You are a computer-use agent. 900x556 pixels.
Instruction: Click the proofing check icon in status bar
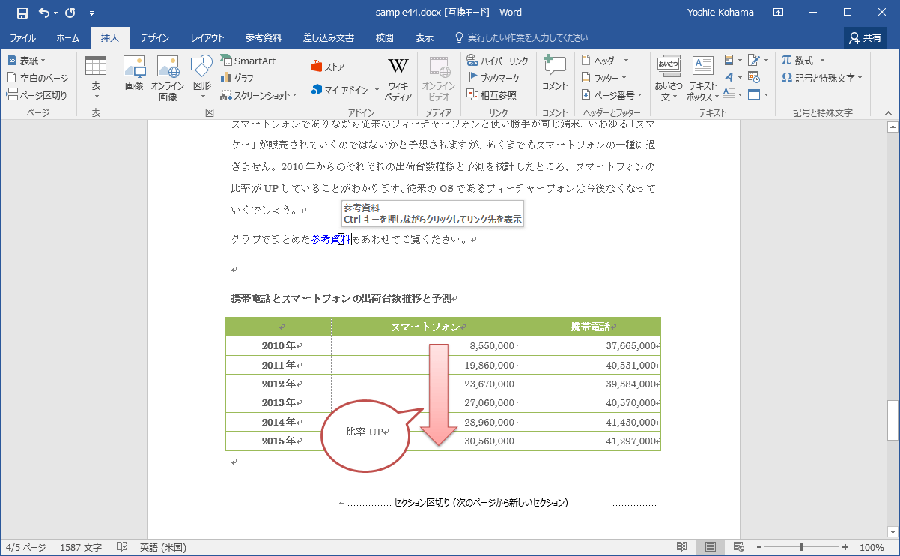click(122, 548)
